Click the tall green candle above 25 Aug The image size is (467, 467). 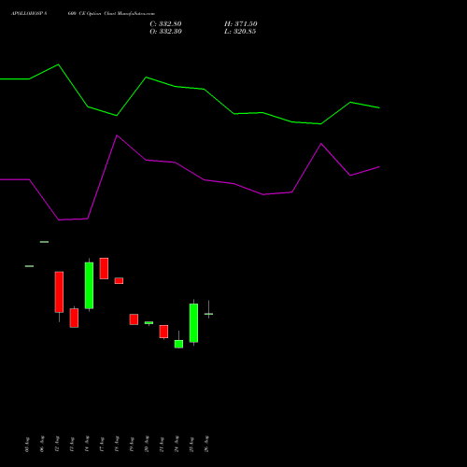click(x=193, y=323)
